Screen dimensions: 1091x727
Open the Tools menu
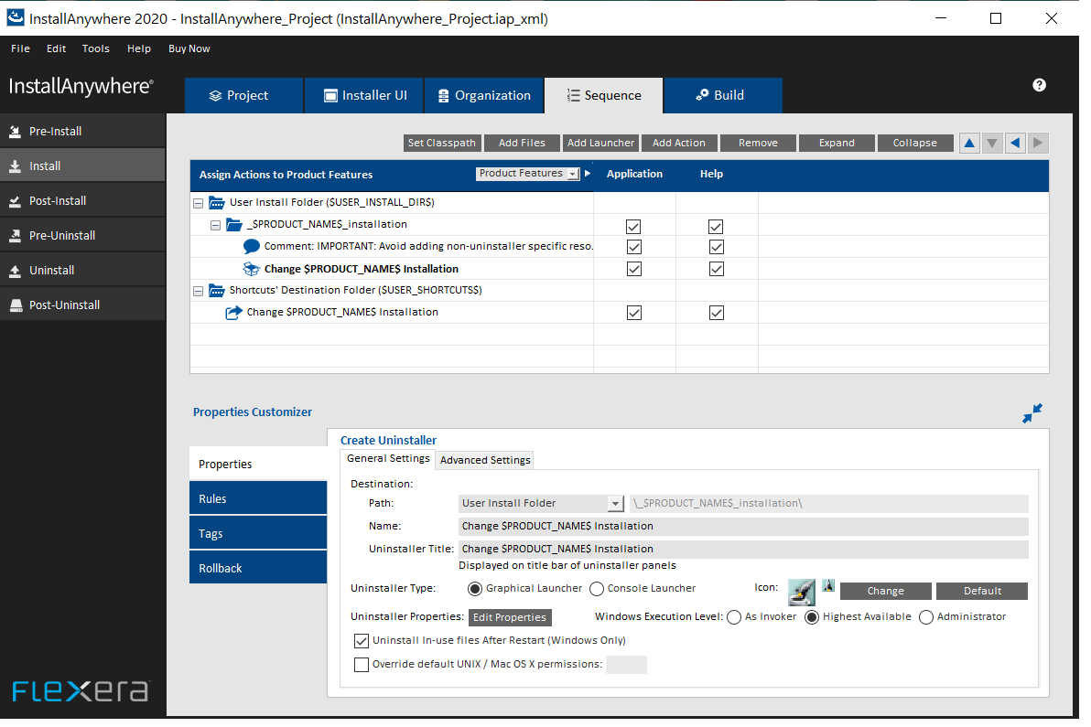[95, 48]
